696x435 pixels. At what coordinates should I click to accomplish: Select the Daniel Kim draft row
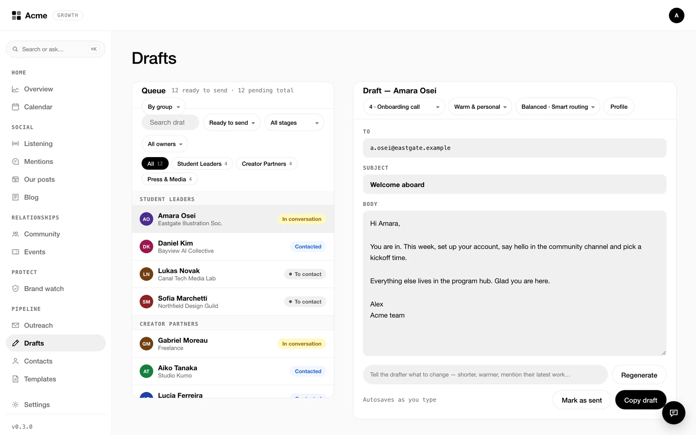pyautogui.click(x=233, y=247)
